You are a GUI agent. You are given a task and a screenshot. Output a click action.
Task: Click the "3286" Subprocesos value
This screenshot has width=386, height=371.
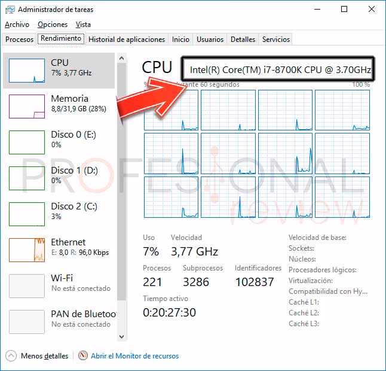(196, 282)
